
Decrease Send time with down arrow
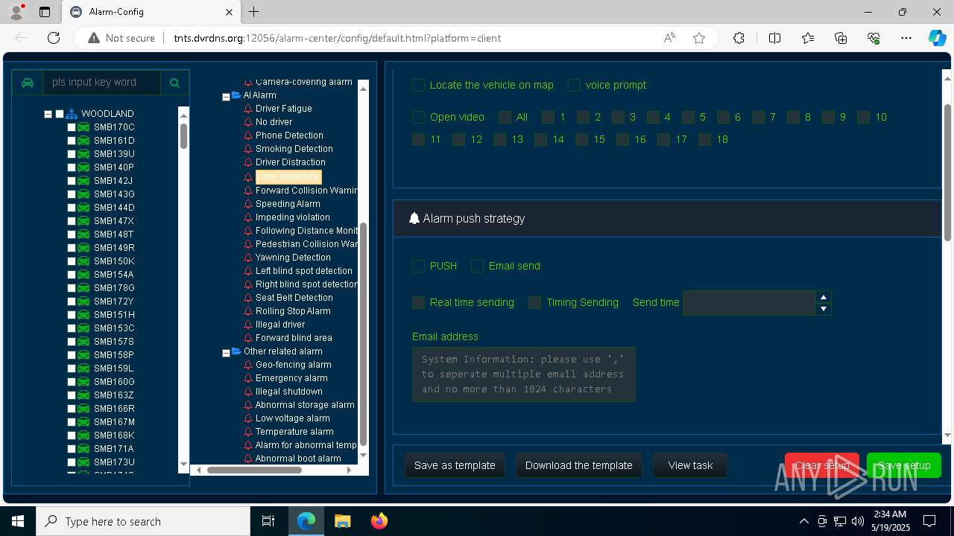point(824,309)
